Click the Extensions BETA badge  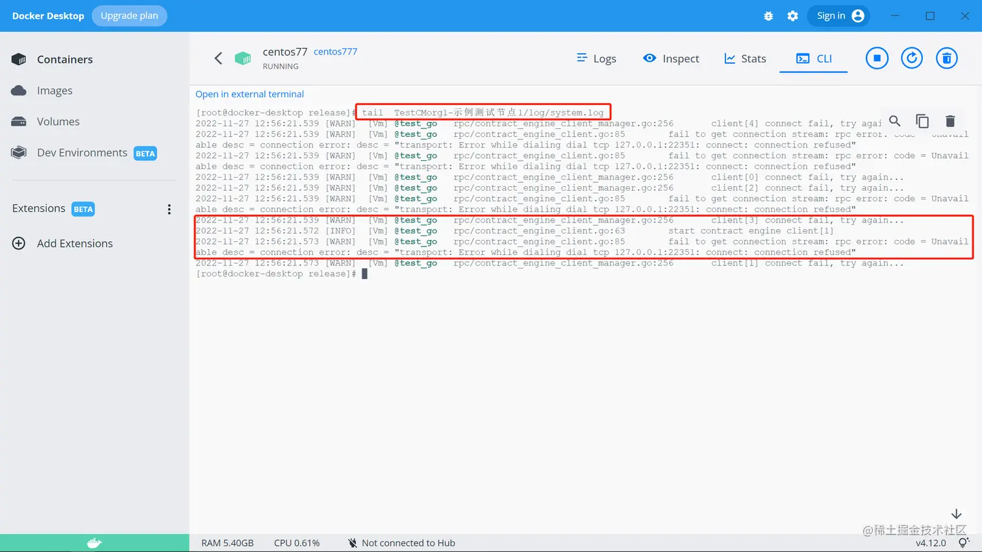pyautogui.click(x=83, y=210)
